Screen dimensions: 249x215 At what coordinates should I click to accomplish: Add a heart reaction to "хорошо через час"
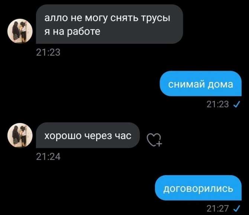[154, 140]
